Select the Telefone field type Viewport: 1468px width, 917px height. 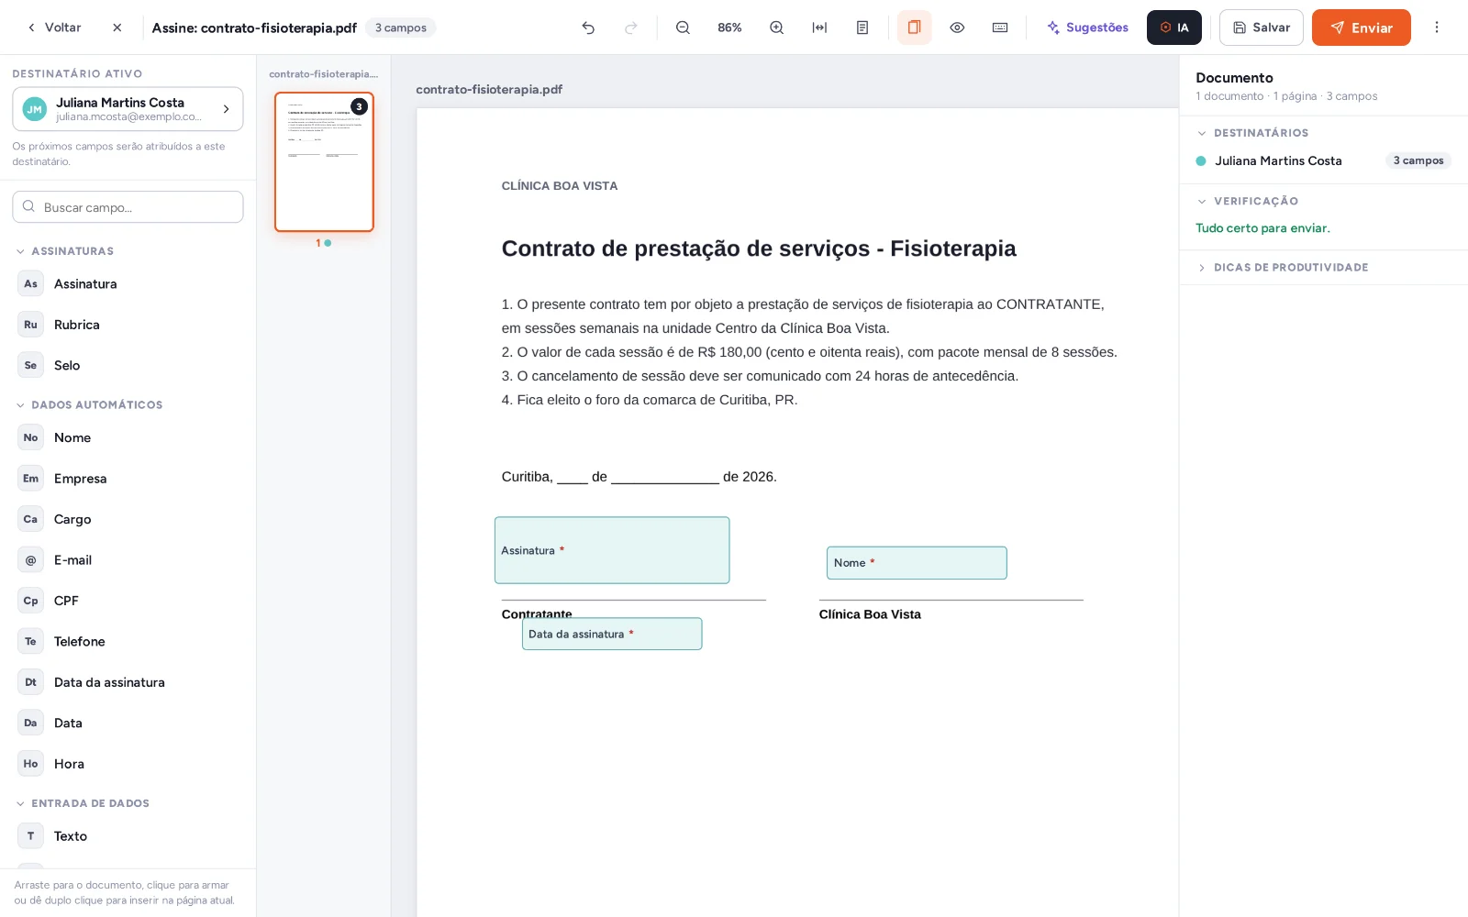pyautogui.click(x=128, y=642)
